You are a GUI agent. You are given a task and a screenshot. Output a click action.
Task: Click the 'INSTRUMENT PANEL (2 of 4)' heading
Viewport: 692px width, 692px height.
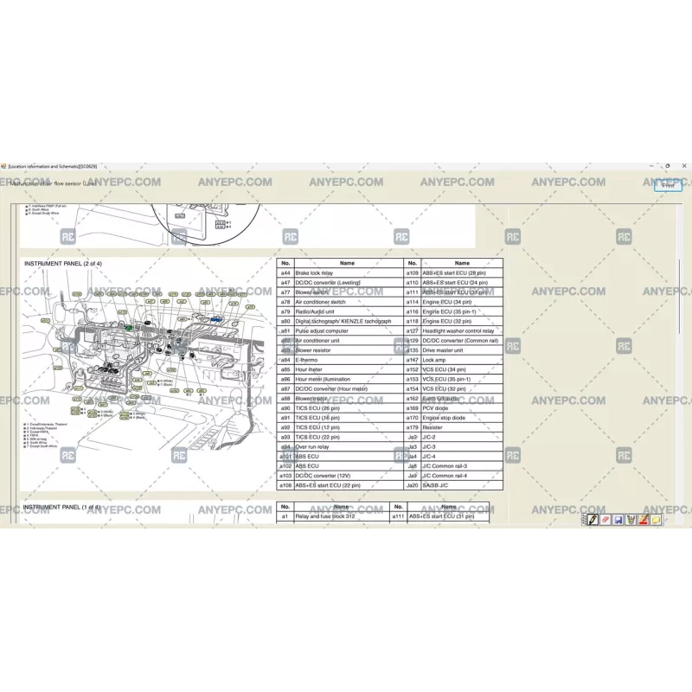click(x=62, y=263)
